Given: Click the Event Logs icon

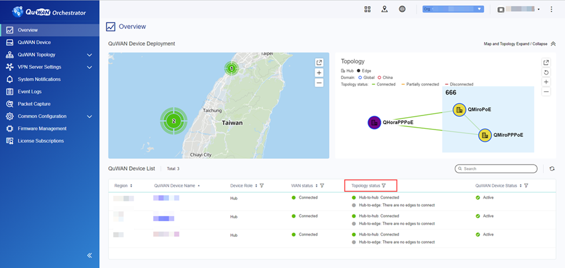Looking at the screenshot, I should click(10, 92).
